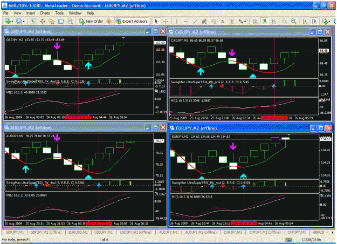Select the Text tool (A)
337x244 pixels.
point(223,21)
